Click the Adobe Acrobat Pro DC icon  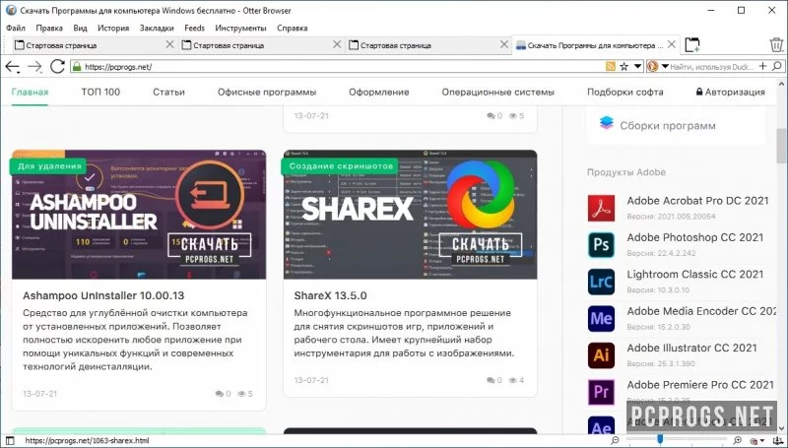point(601,208)
